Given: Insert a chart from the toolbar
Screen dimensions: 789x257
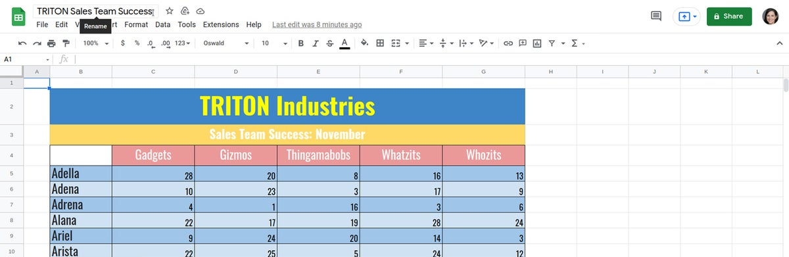Looking at the screenshot, I should pyautogui.click(x=537, y=43).
